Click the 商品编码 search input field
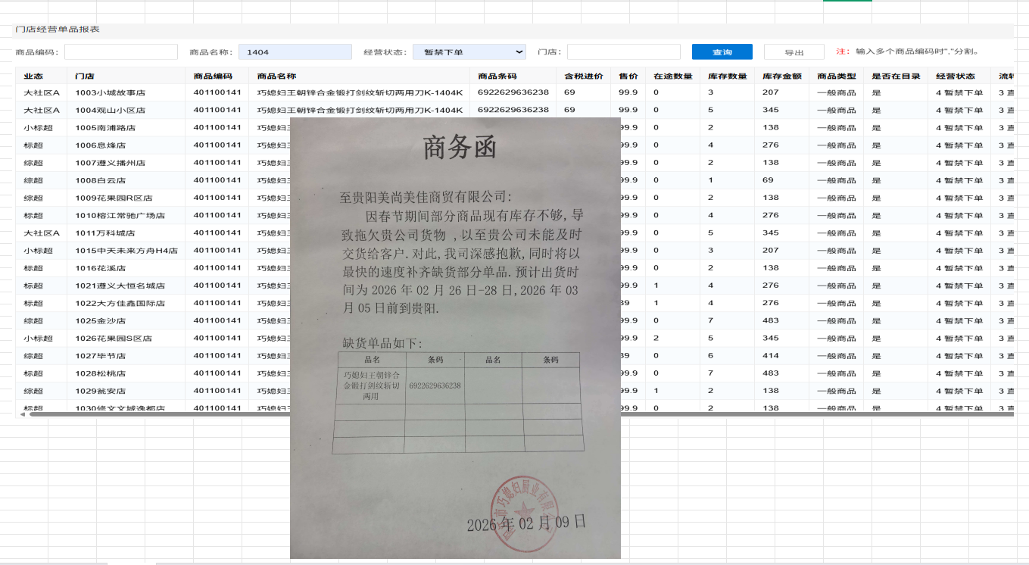1029x565 pixels. (x=121, y=52)
